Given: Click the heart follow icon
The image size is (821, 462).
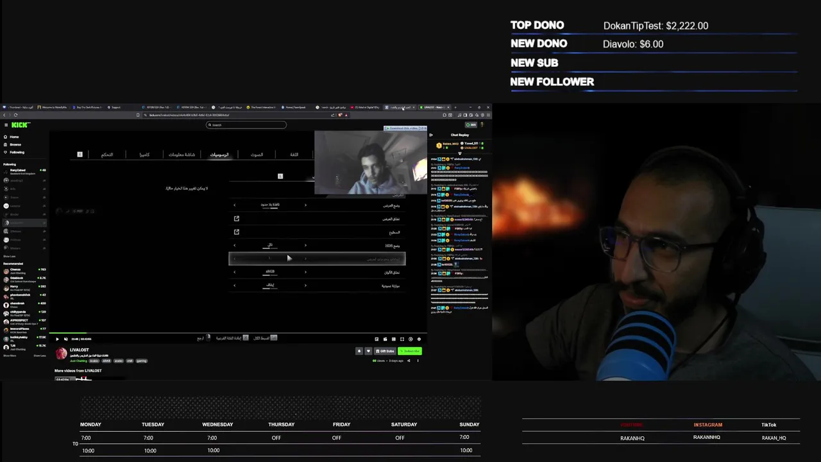Looking at the screenshot, I should pyautogui.click(x=368, y=351).
